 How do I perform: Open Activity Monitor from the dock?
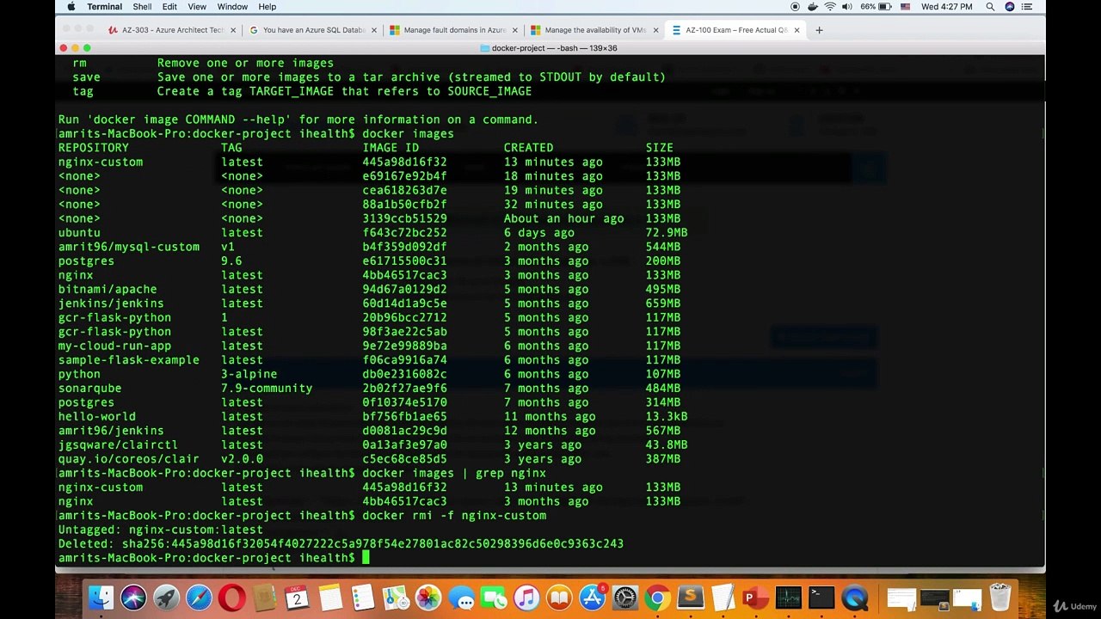coord(788,598)
